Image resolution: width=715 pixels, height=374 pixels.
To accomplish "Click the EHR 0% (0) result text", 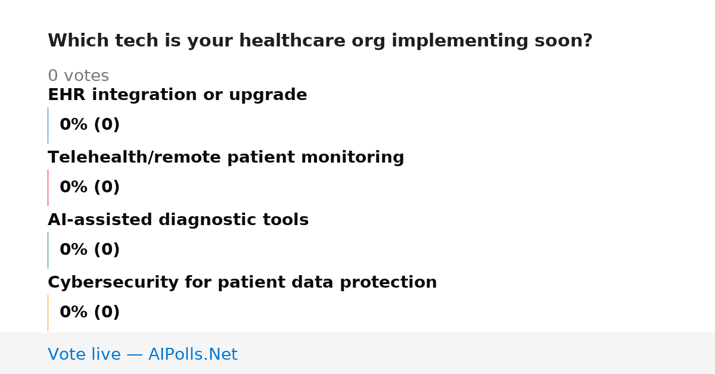I will [90, 125].
